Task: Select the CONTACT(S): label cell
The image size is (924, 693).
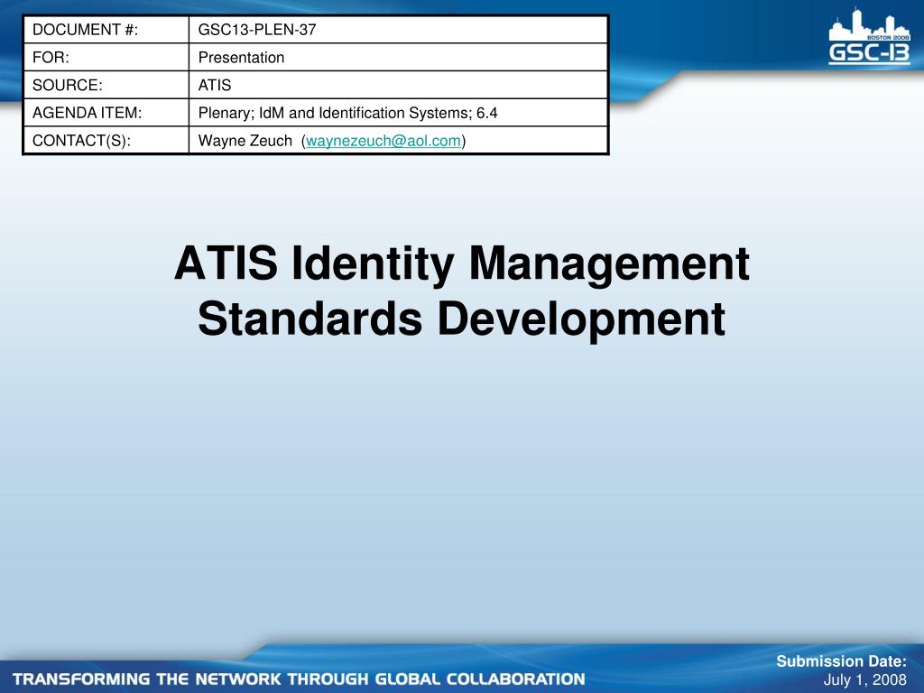Action: coord(106,140)
